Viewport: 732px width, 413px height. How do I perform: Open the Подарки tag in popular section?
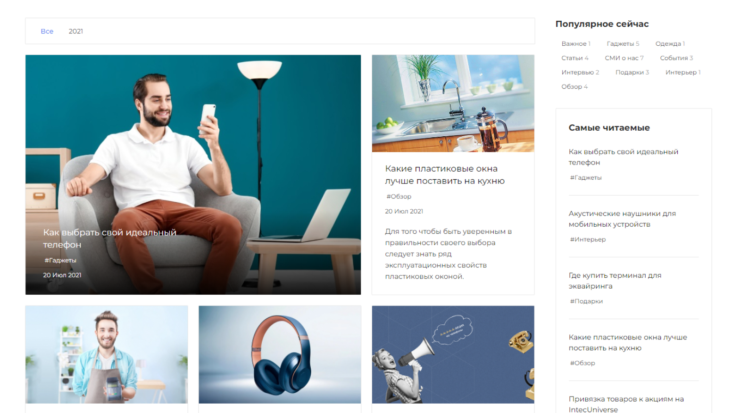point(632,72)
